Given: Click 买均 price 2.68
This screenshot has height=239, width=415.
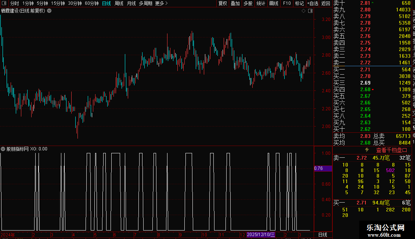Looking at the screenshot, I should point(365,143).
